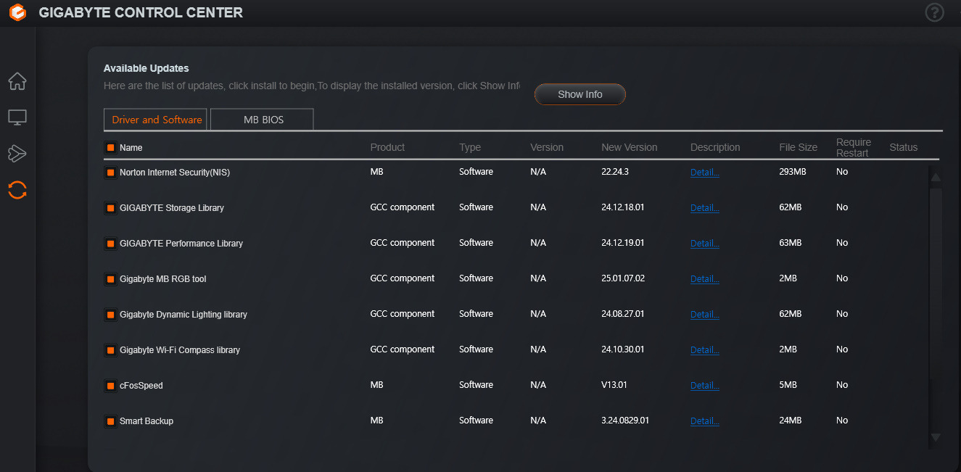Screen dimensions: 961x472
Task: Click the Gigabyte logo icon
Action: [x=17, y=12]
